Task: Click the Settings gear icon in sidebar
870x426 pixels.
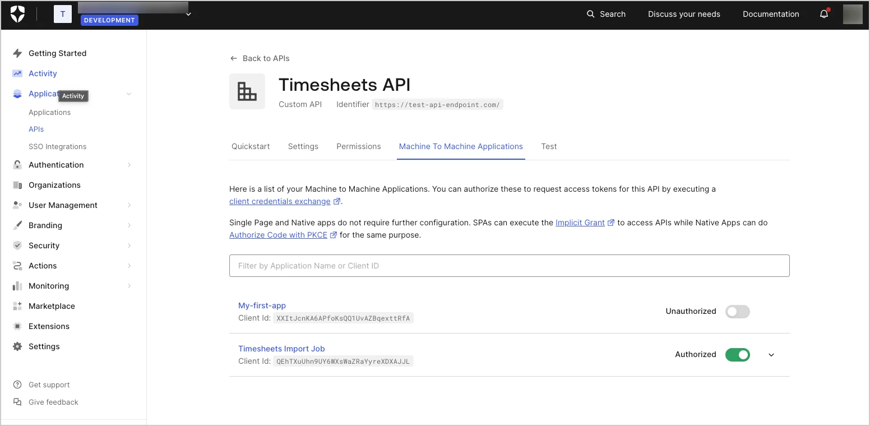Action: click(x=17, y=346)
